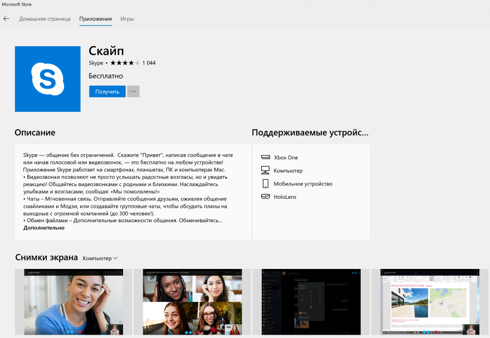Open screenshot of four-person group video call
Screen dimensions: 490x338
(193, 302)
